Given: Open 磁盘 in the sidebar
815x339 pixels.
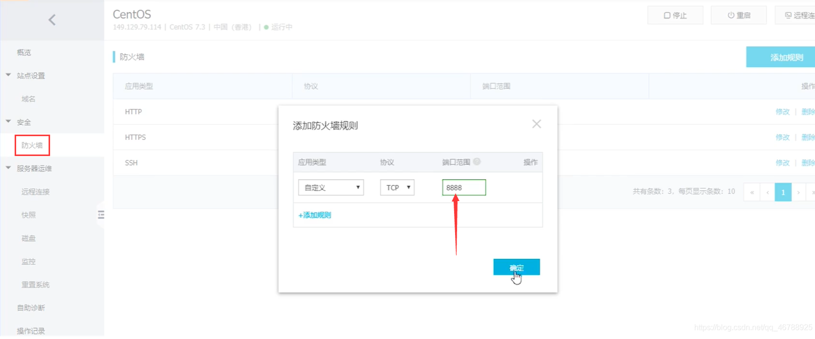Looking at the screenshot, I should 29,238.
